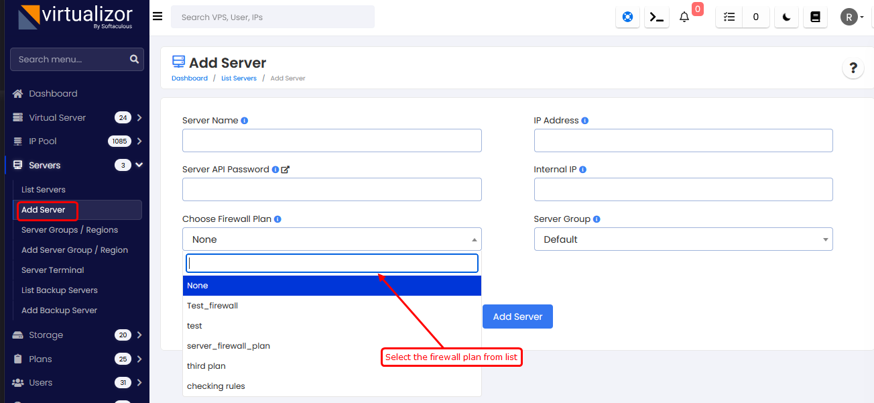
Task: Choose server_firewall_plan option
Action: point(229,346)
